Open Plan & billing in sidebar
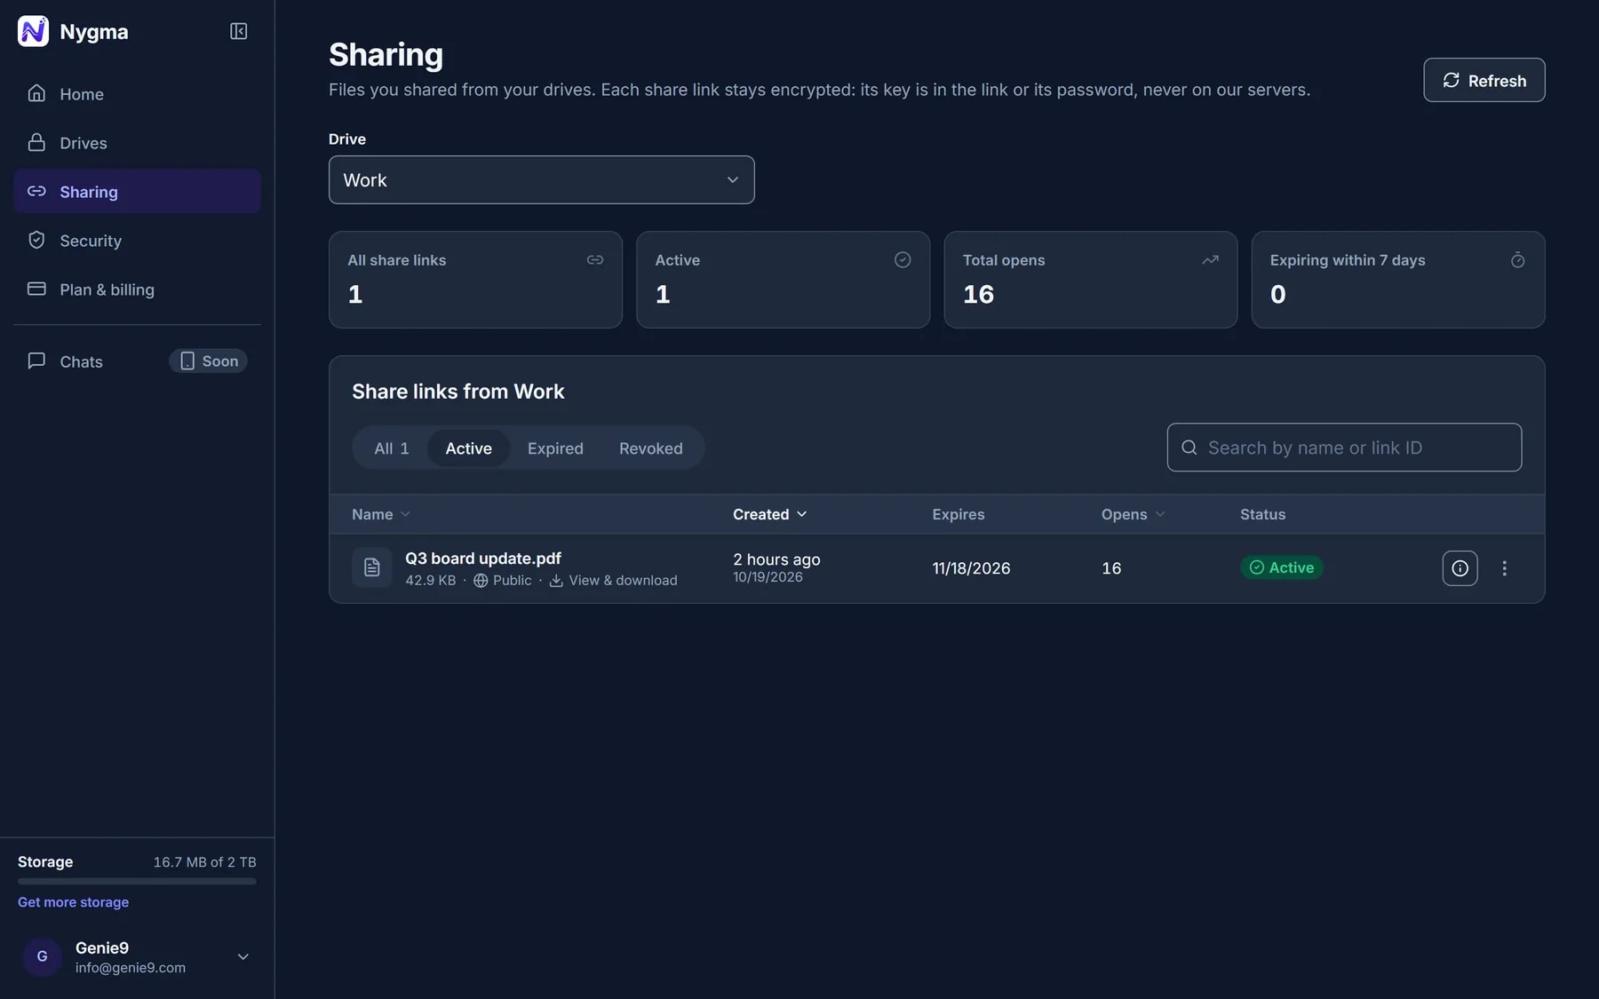Screen dimensions: 1599x999 [x=137, y=289]
